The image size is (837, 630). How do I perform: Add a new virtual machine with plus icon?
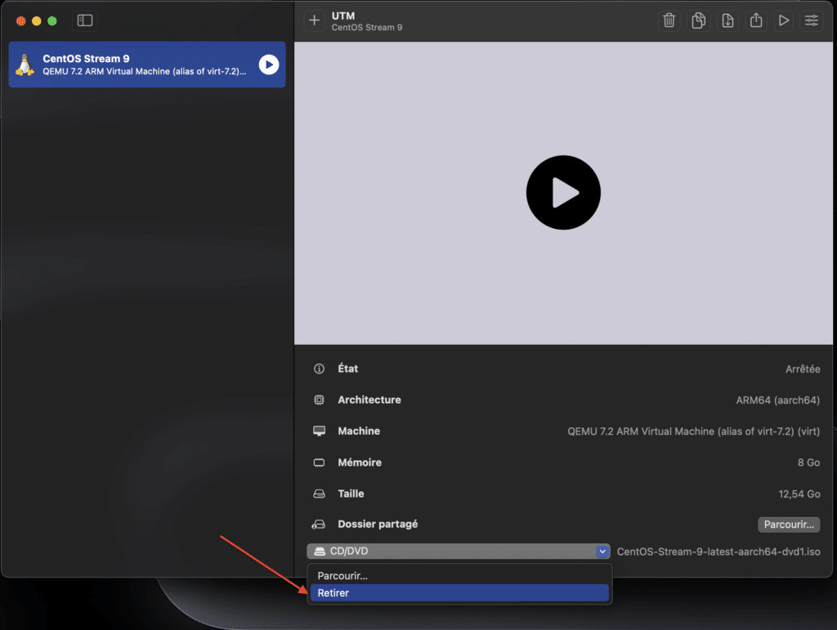pyautogui.click(x=315, y=20)
